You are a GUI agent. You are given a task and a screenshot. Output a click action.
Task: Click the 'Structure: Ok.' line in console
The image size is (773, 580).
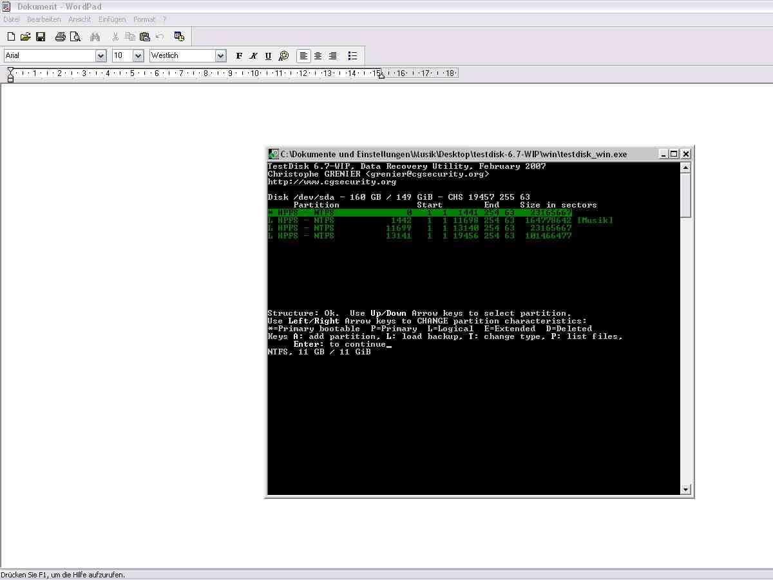(x=419, y=313)
